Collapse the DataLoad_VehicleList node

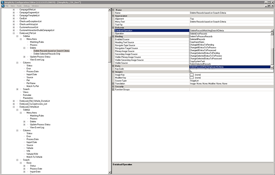[14, 107]
